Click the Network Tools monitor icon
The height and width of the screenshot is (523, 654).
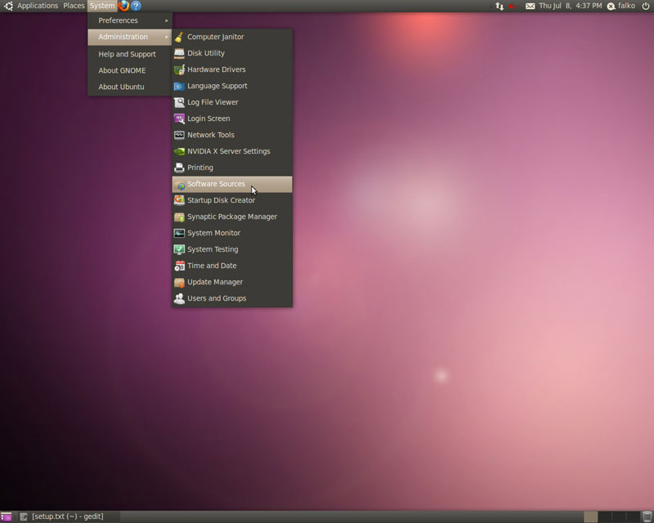coord(179,135)
